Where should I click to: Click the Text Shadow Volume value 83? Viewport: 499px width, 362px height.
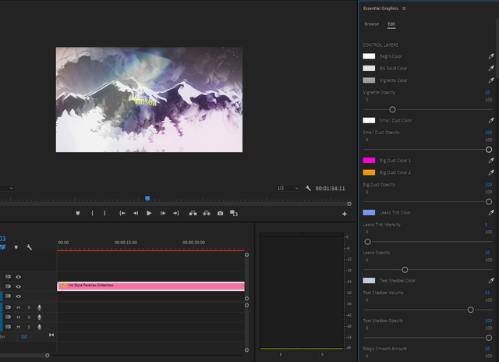tap(487, 293)
